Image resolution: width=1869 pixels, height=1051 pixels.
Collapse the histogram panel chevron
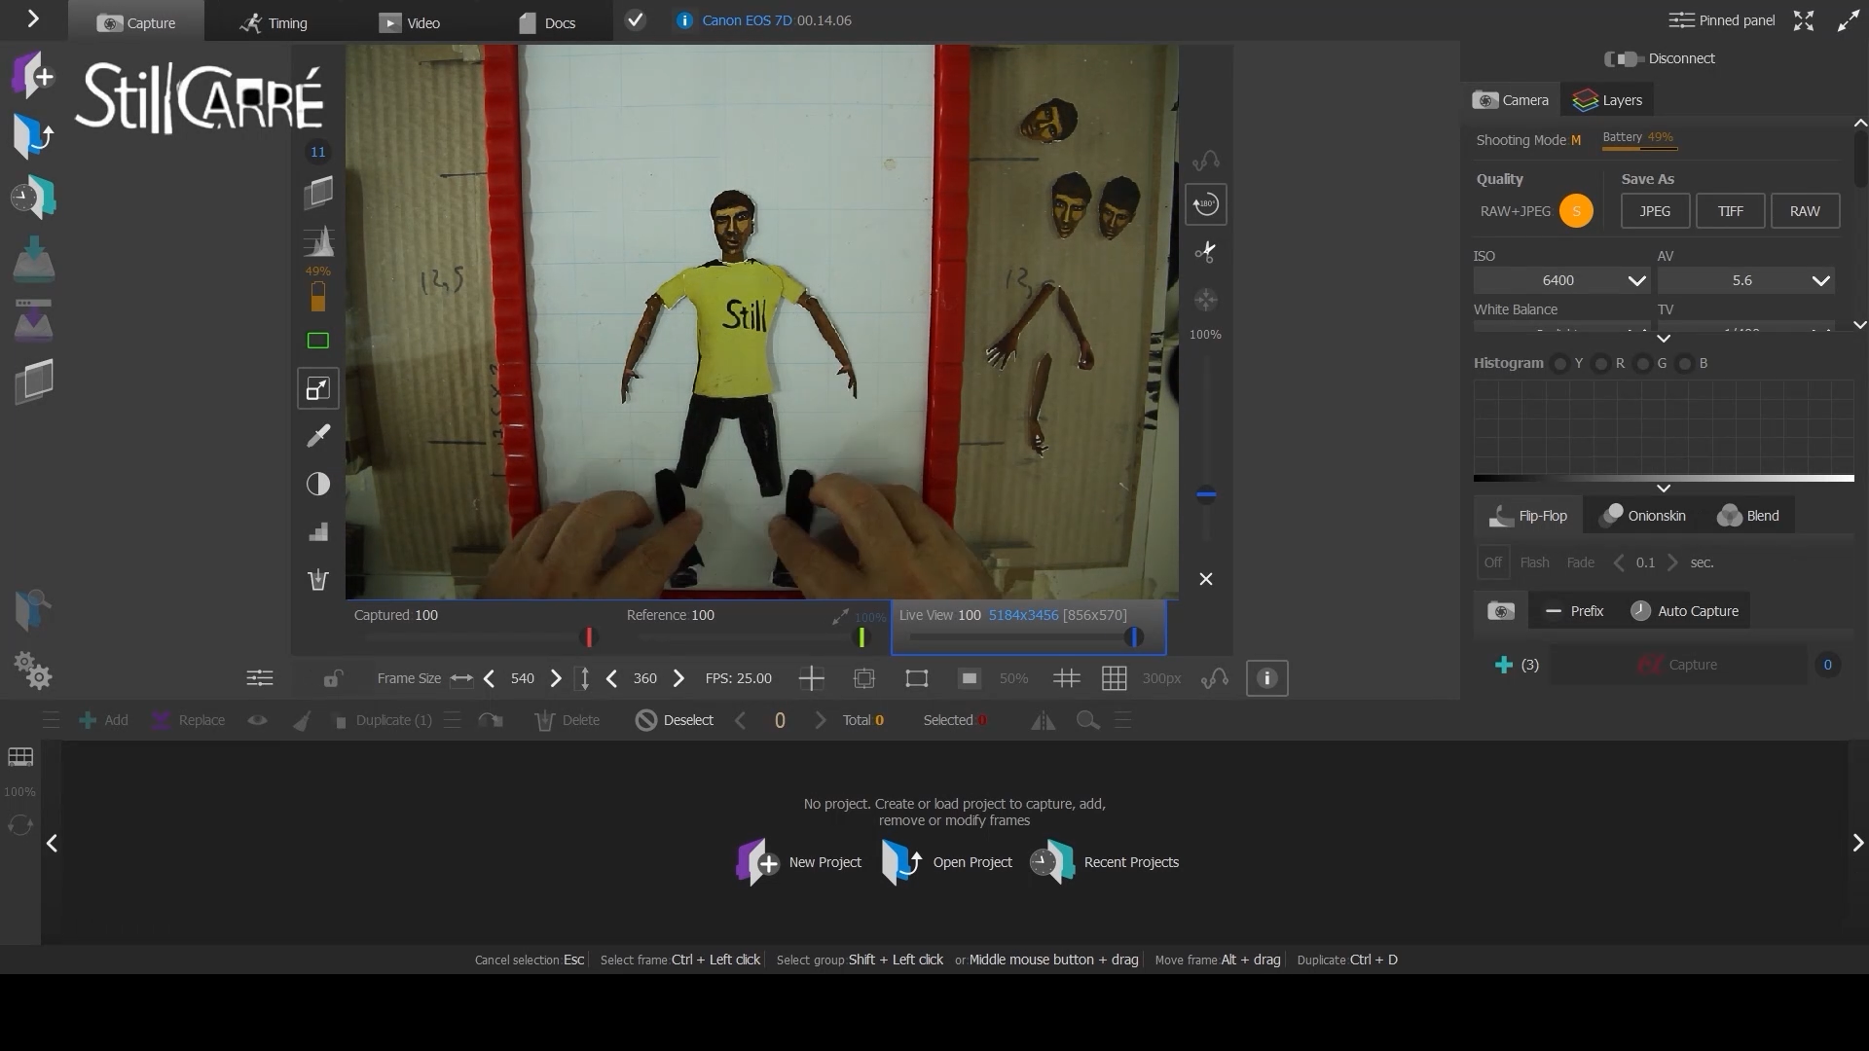[x=1664, y=489]
